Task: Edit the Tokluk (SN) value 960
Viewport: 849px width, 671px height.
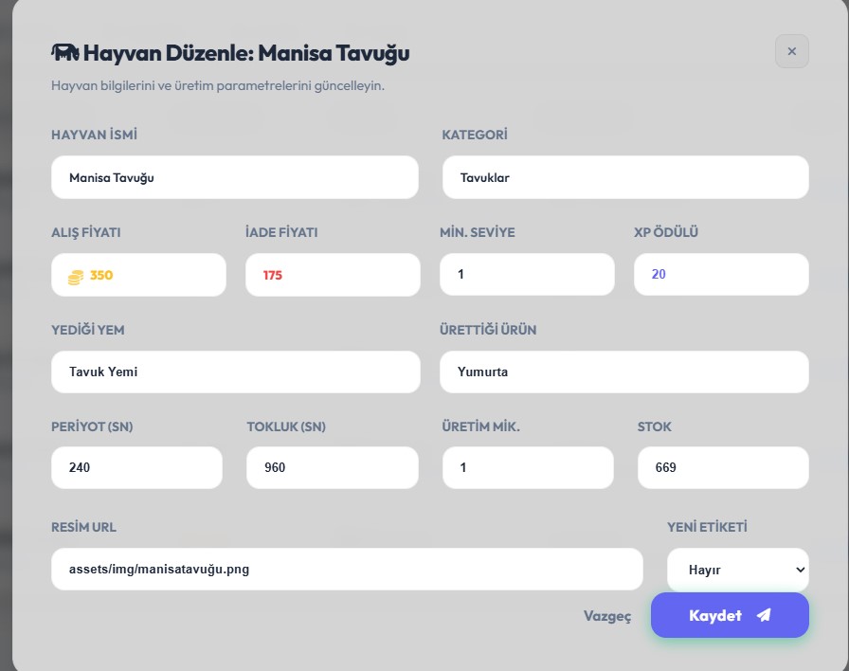Action: pyautogui.click(x=333, y=467)
